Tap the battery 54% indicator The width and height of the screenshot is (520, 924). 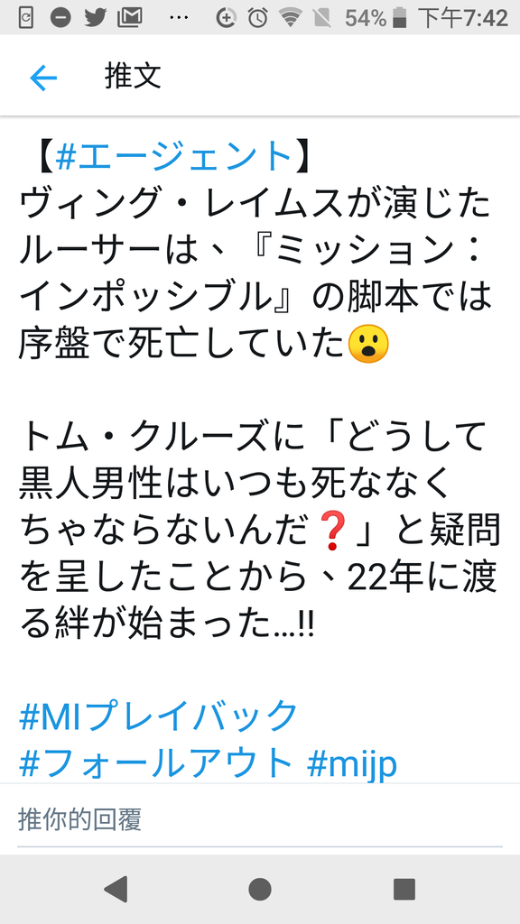[x=376, y=18]
